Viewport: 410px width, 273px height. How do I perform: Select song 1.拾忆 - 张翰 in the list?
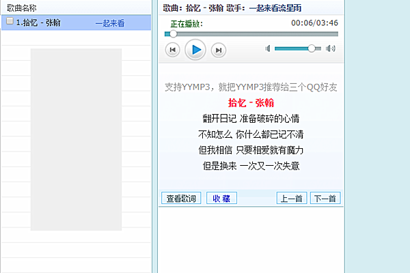point(76,23)
